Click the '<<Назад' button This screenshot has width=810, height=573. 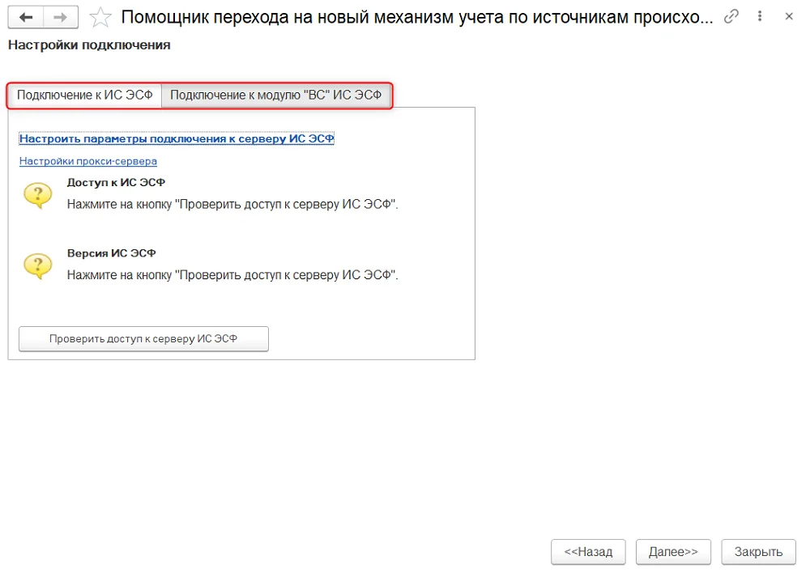[x=588, y=552]
